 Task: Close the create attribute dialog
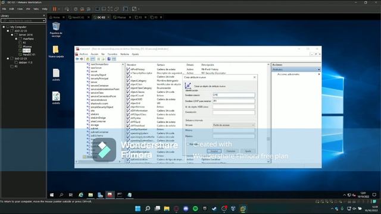[254, 77]
